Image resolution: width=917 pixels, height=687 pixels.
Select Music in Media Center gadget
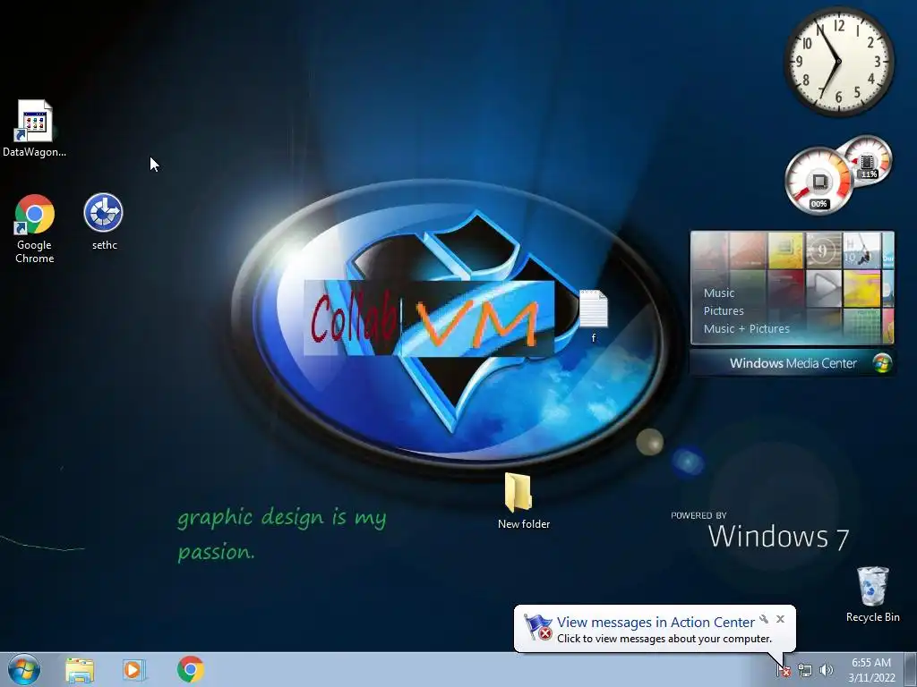point(719,293)
